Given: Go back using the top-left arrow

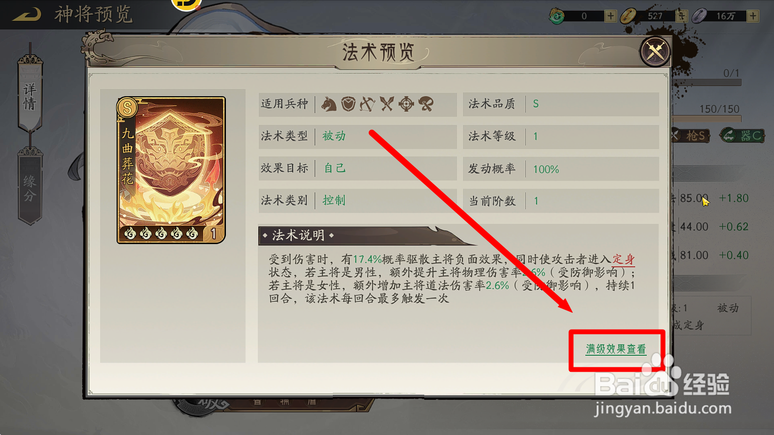Looking at the screenshot, I should pyautogui.click(x=27, y=14).
